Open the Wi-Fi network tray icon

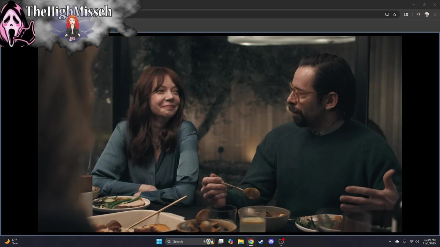pyautogui.click(x=412, y=242)
